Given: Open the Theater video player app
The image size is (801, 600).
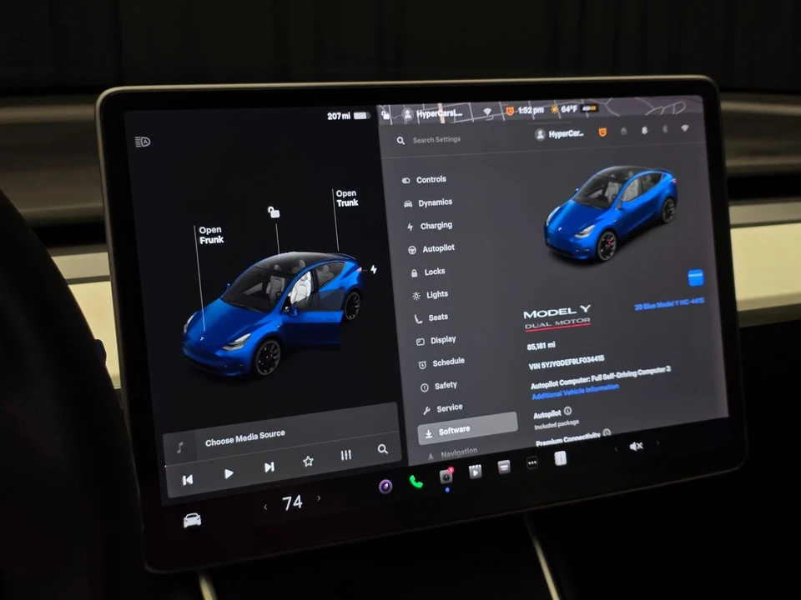Looking at the screenshot, I should point(475,472).
